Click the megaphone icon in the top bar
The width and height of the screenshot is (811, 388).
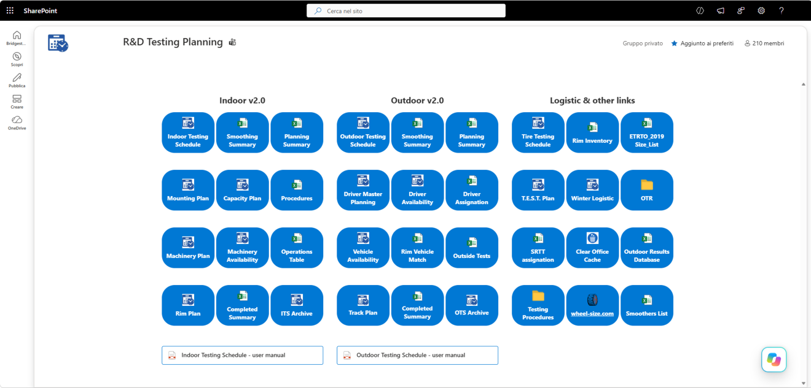click(721, 10)
